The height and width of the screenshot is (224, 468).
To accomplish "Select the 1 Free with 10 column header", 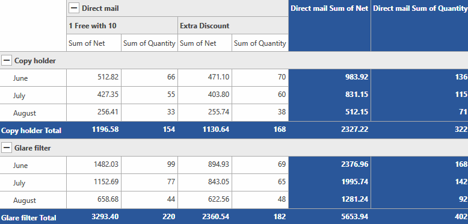I will pos(122,25).
